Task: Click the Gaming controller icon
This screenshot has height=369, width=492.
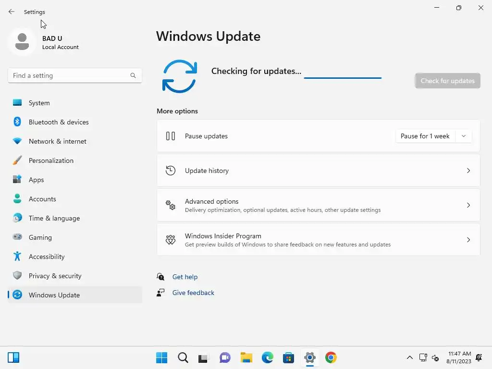Action: coord(17,237)
